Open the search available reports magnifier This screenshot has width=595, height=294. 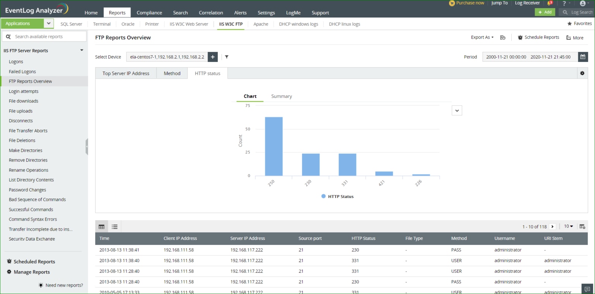(8, 36)
